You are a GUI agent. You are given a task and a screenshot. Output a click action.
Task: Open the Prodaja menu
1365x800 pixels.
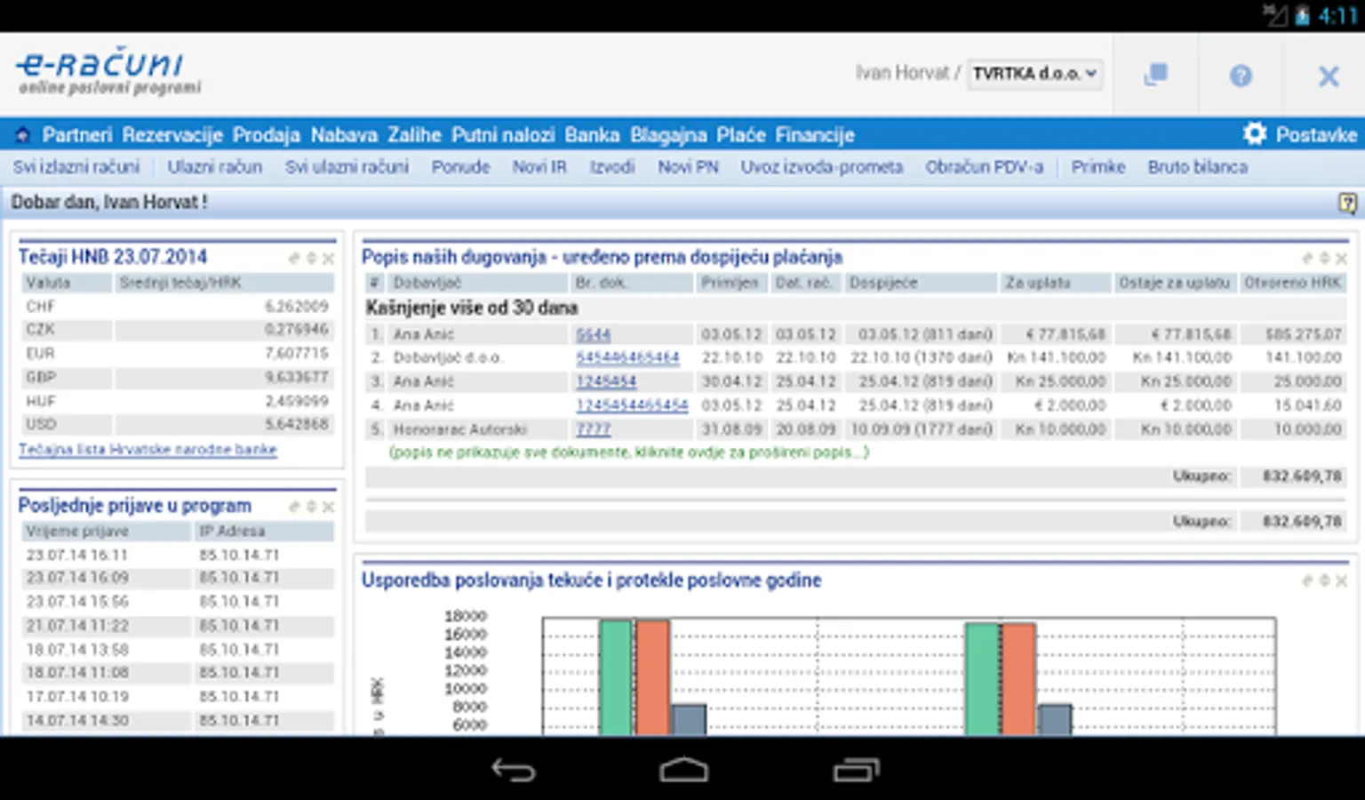[267, 135]
